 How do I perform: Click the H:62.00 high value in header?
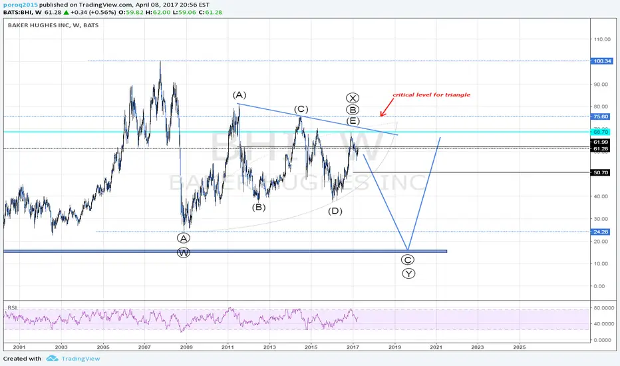pos(158,12)
